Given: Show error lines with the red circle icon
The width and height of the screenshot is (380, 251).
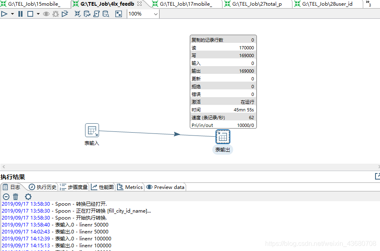Looking at the screenshot, I should [6, 197].
